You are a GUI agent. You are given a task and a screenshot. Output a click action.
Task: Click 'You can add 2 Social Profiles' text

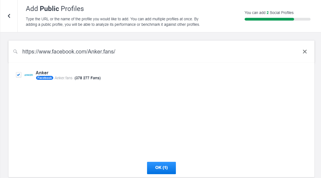[x=269, y=13]
